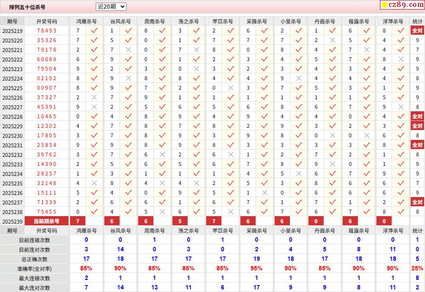
Task: Click the 最大连错次数 row label
Action: (34, 279)
